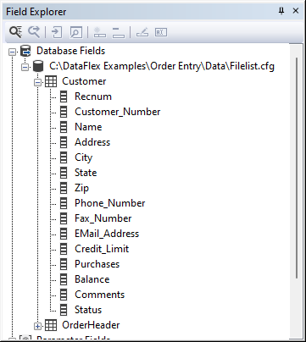The height and width of the screenshot is (342, 306).
Task: Select the Credit_Limit field
Action: tap(102, 249)
